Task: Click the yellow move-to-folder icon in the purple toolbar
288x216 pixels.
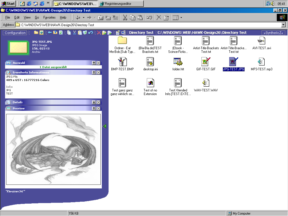Action: click(104, 33)
